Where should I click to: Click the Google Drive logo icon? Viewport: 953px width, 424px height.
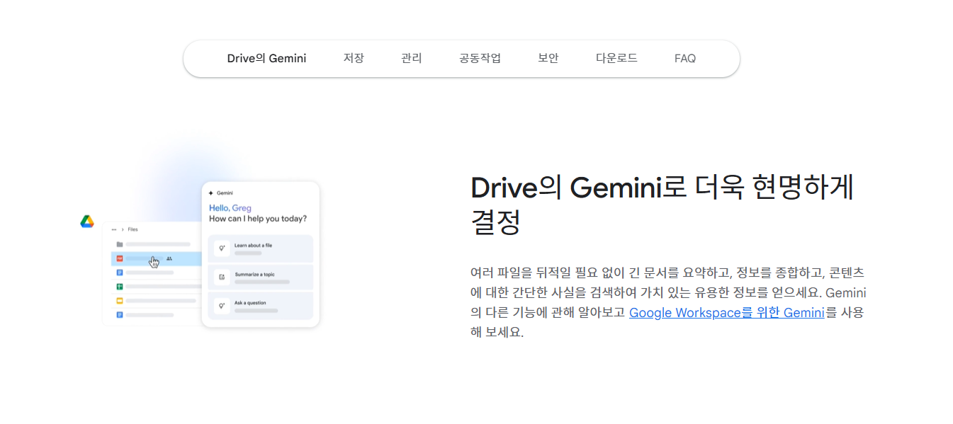click(87, 222)
